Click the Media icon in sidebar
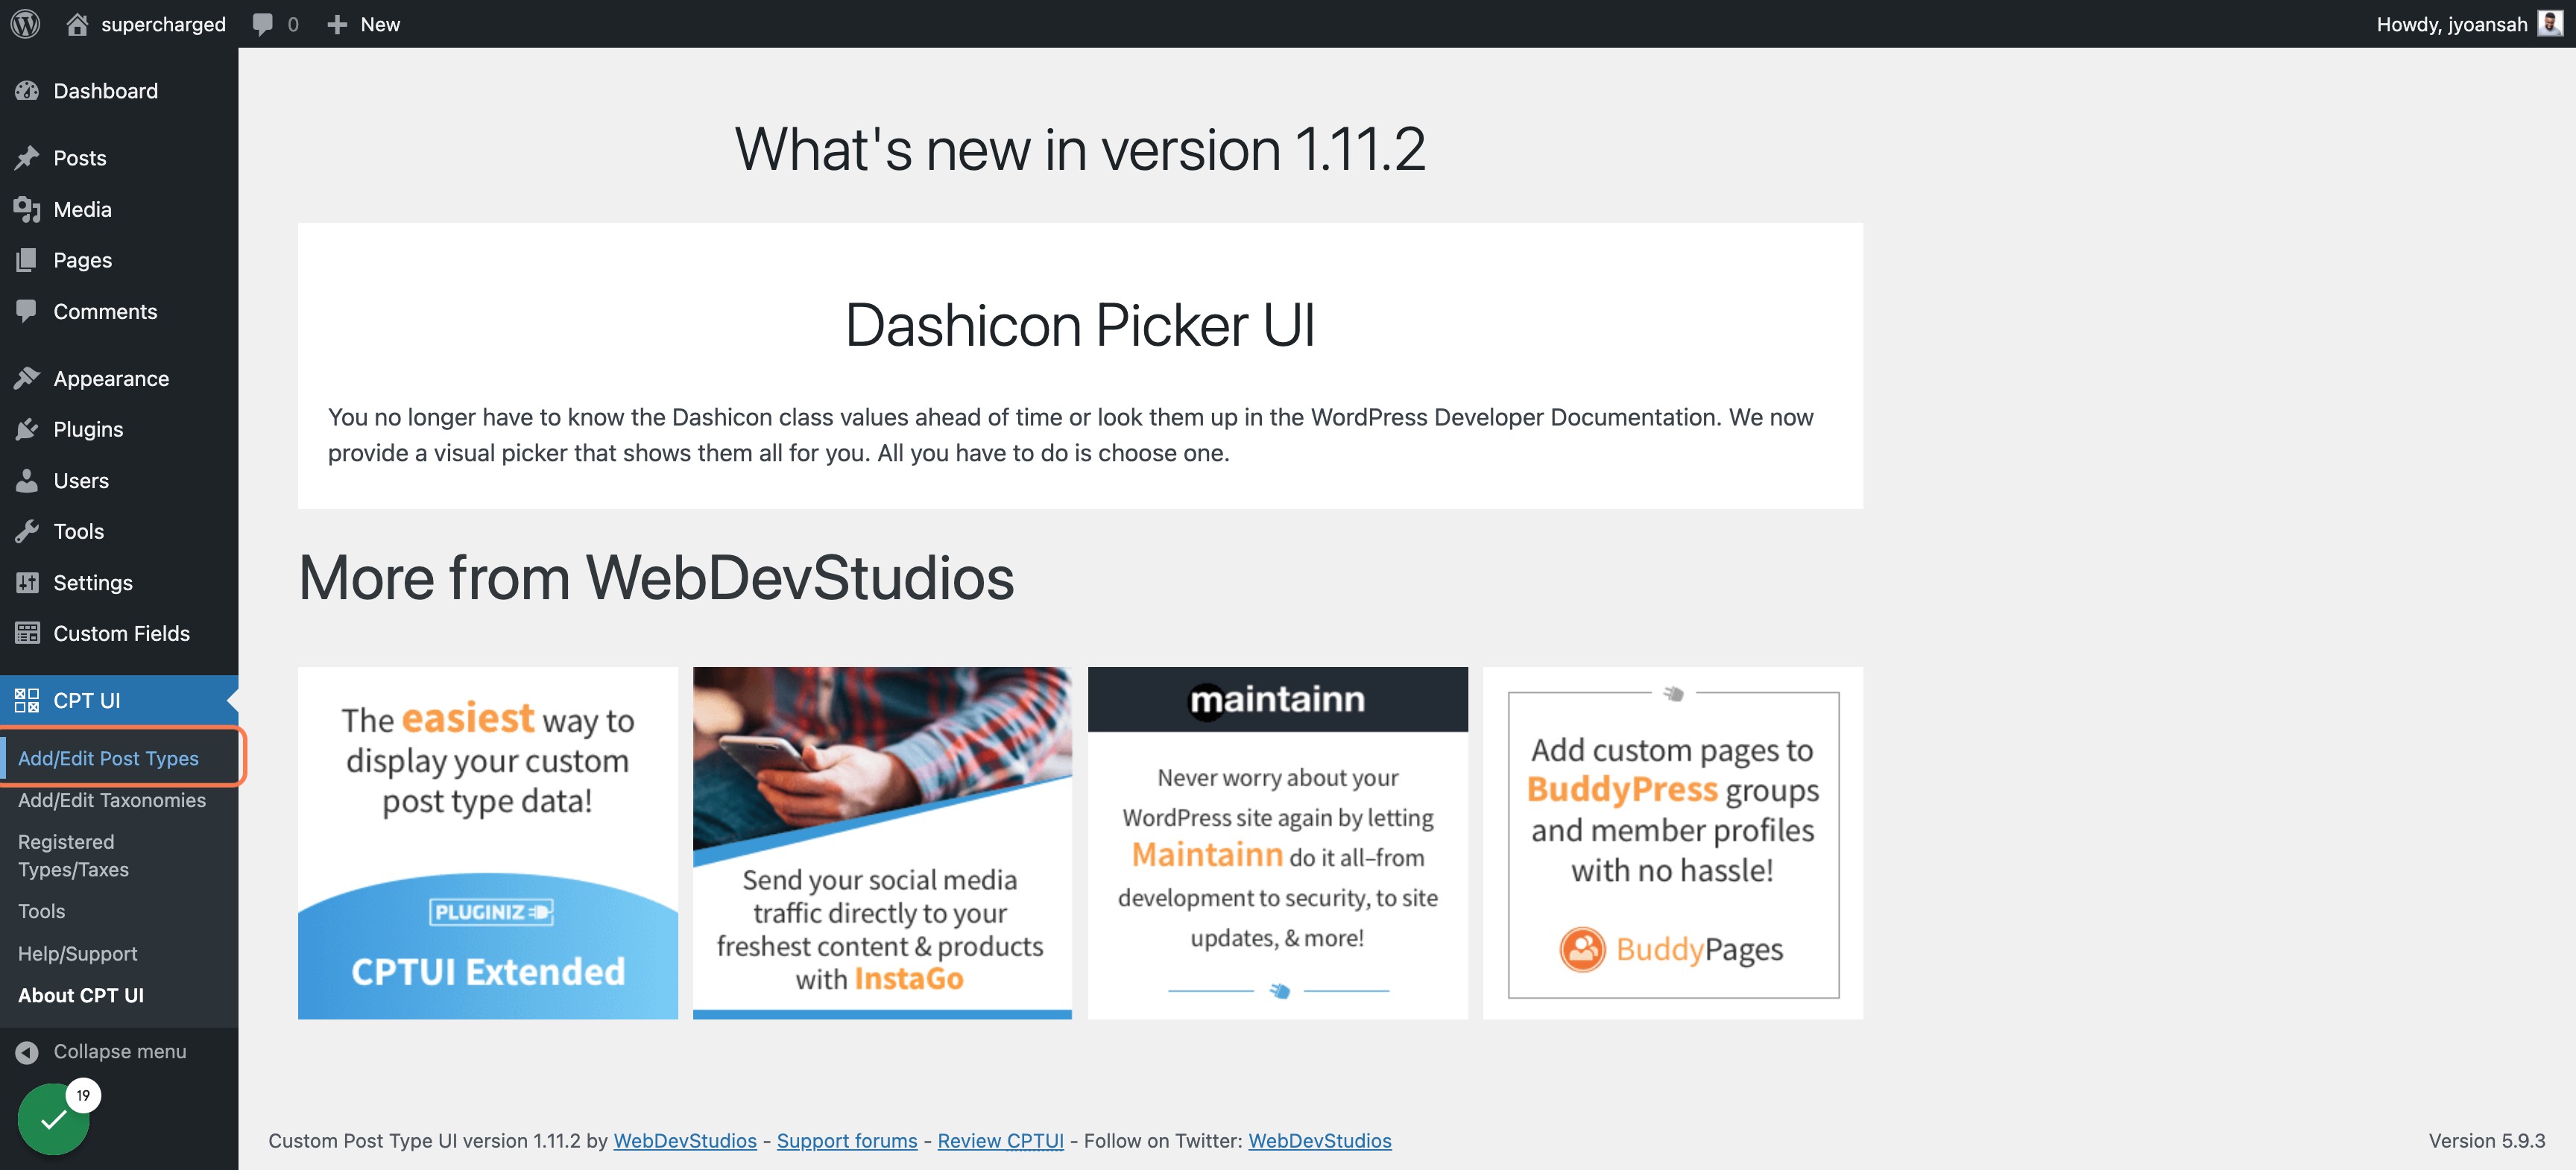 coord(27,209)
